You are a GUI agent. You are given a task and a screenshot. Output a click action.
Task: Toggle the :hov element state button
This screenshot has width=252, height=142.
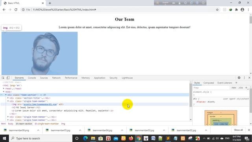tap(233, 88)
